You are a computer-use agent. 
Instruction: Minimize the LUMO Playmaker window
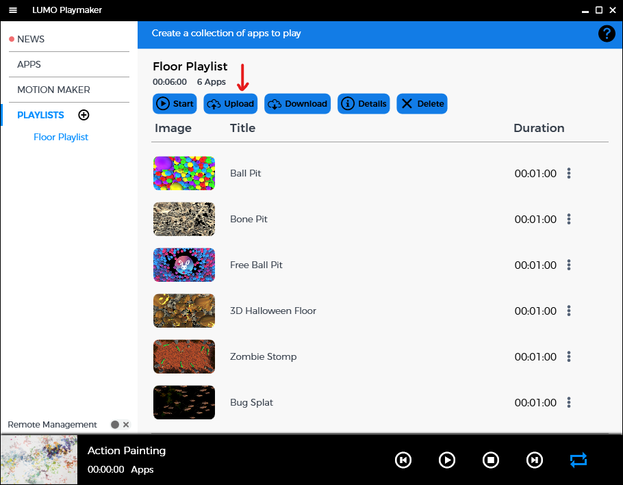point(585,11)
